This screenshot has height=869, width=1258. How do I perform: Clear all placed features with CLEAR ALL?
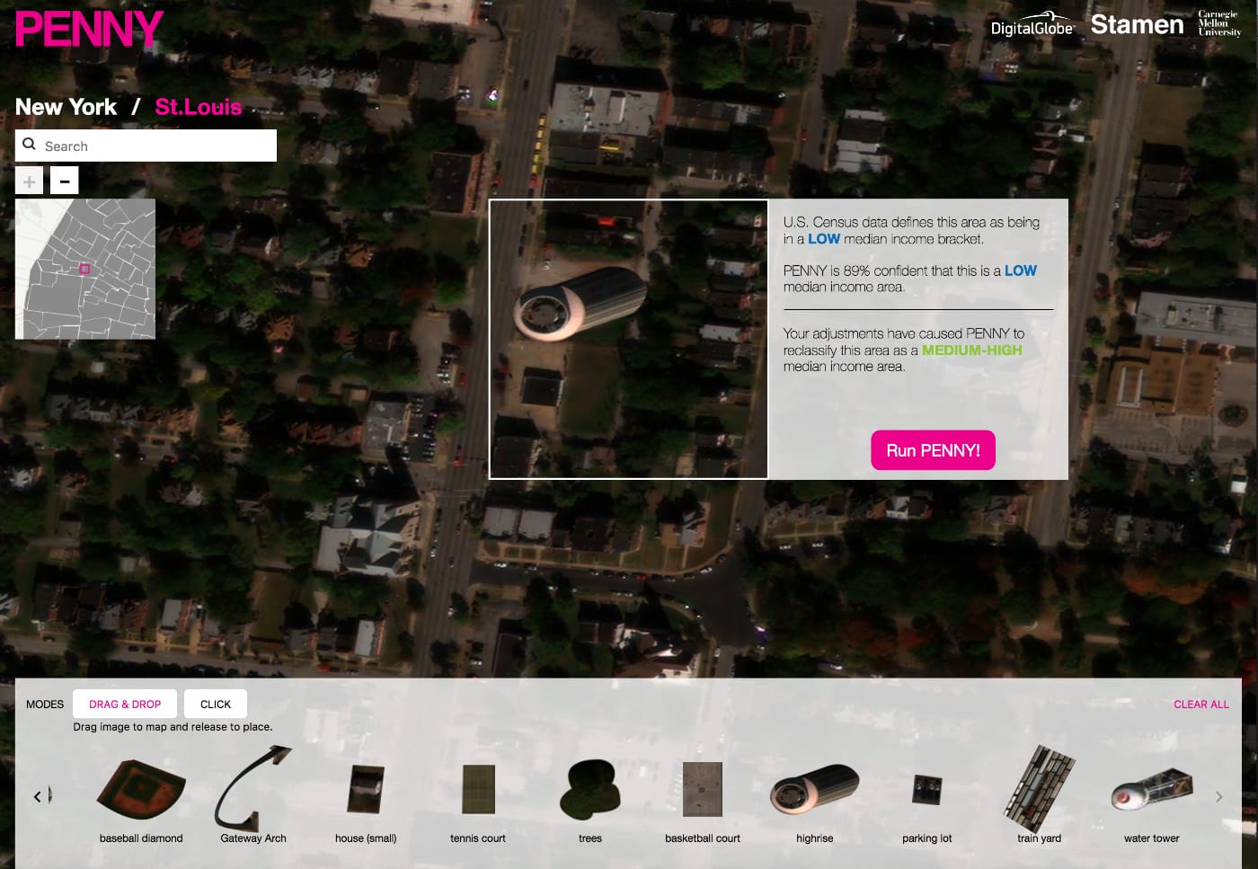click(1201, 705)
